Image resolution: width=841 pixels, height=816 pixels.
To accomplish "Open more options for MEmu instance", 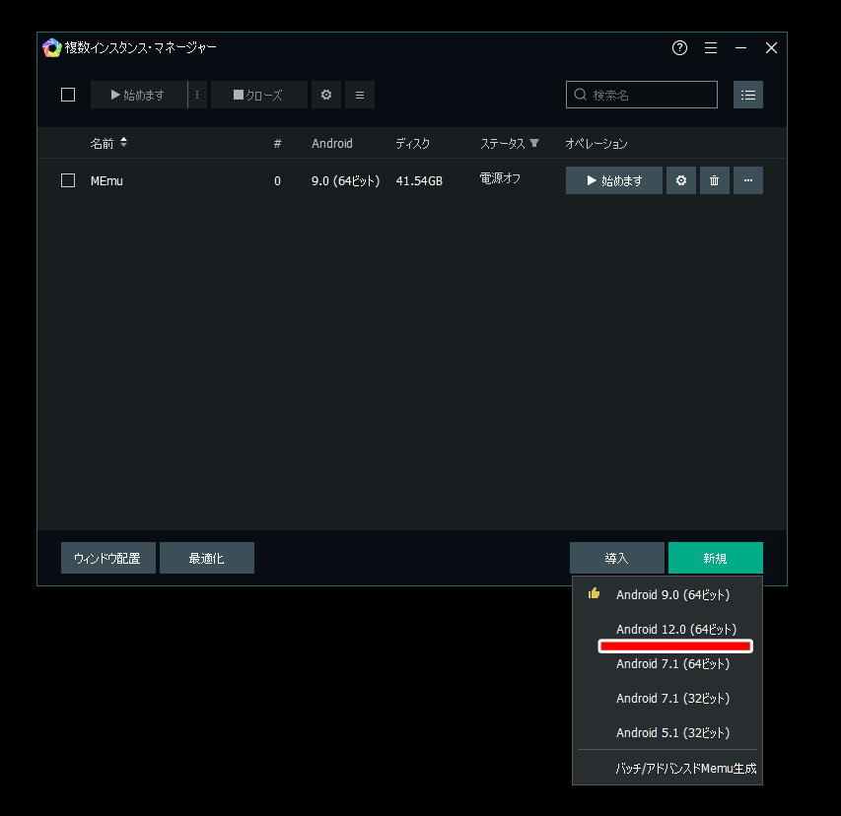I will point(748,180).
